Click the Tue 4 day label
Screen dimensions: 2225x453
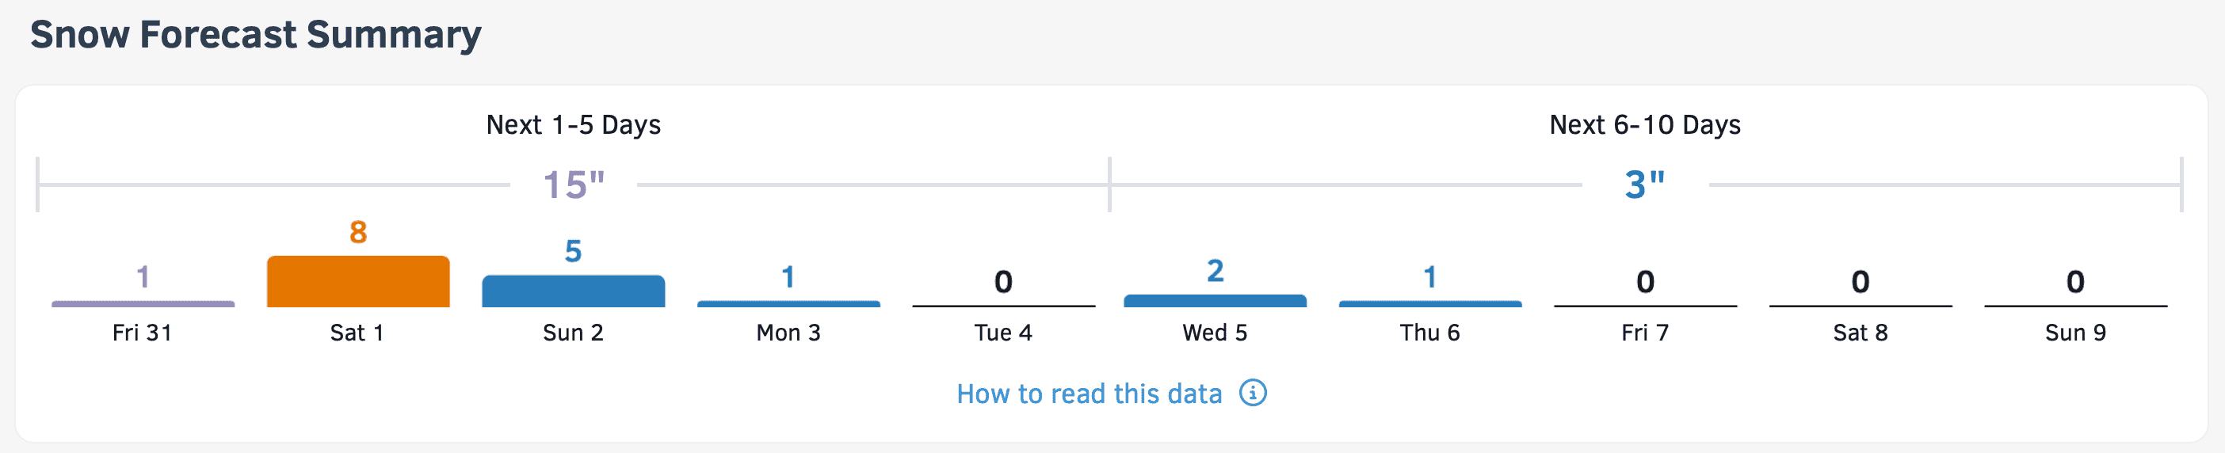pos(1003,333)
